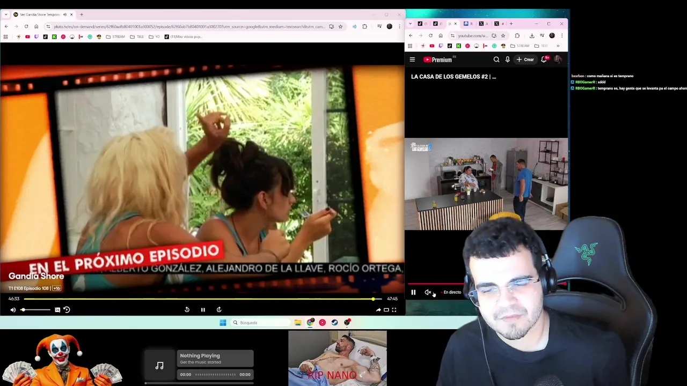Share the Gandia Shore episode
This screenshot has width=687, height=386.
378,309
